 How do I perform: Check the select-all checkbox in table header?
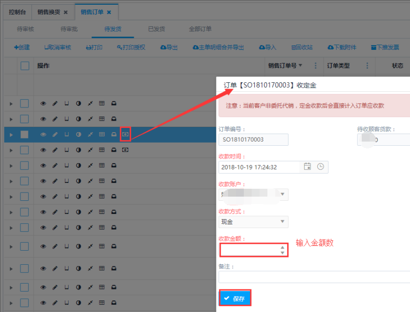[25, 66]
